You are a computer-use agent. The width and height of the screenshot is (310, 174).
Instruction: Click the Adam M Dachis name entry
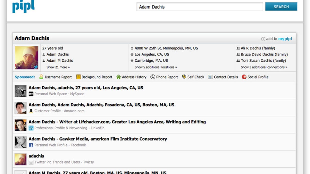click(x=60, y=61)
